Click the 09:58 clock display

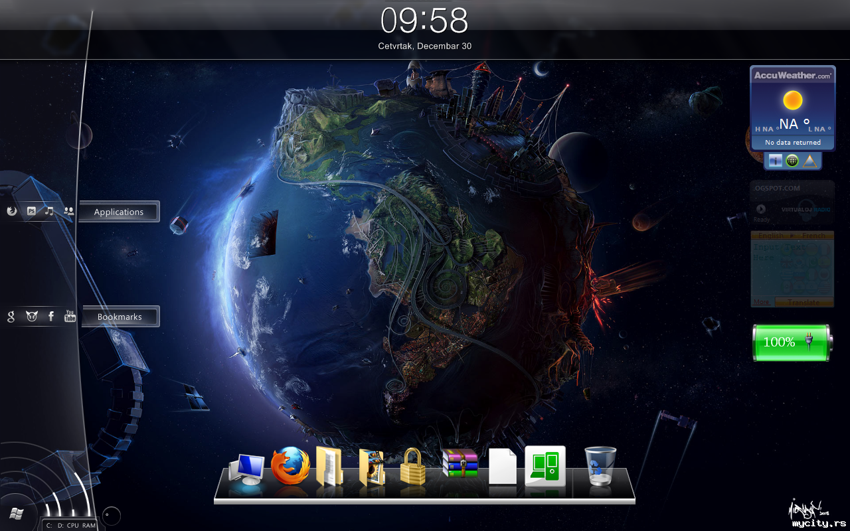[x=424, y=21]
